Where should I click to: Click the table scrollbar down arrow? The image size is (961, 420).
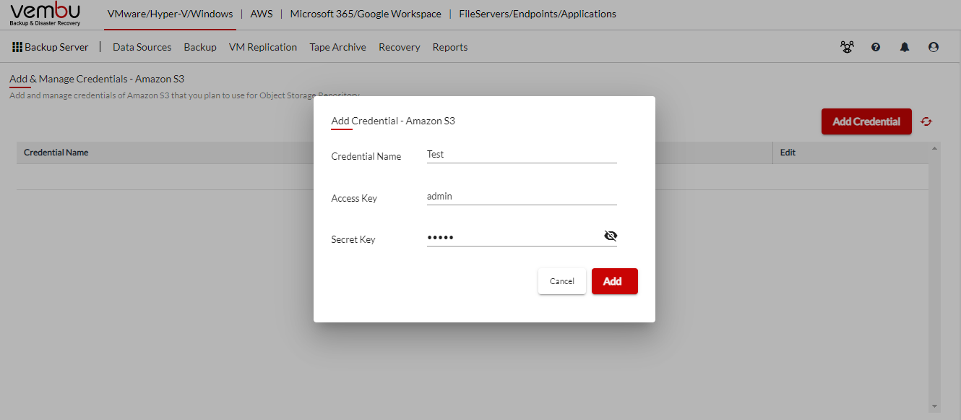935,406
